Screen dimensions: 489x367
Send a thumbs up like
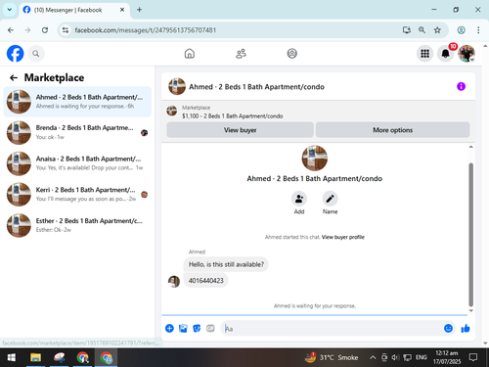point(466,328)
